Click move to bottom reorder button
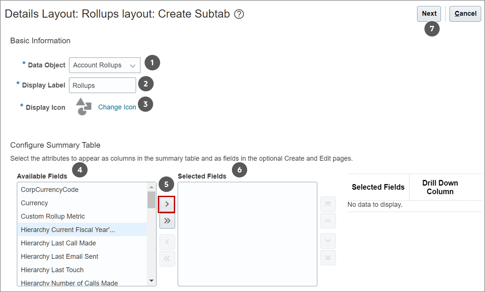The width and height of the screenshot is (485, 292). (x=328, y=258)
